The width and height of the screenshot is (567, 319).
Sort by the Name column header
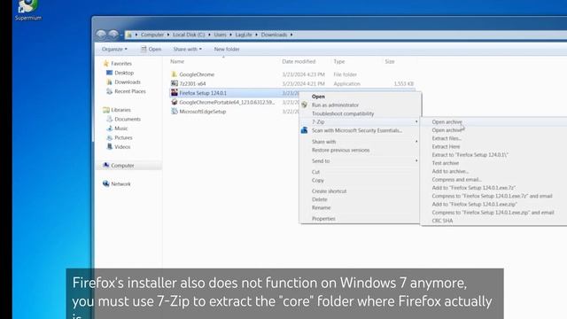177,61
